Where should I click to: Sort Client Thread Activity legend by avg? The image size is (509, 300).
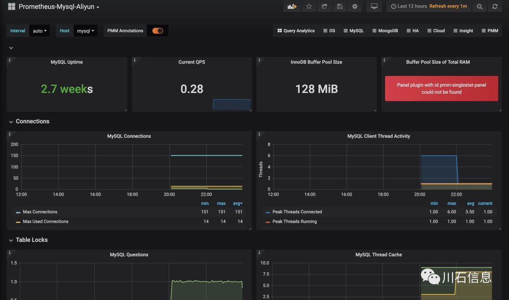[x=470, y=203]
